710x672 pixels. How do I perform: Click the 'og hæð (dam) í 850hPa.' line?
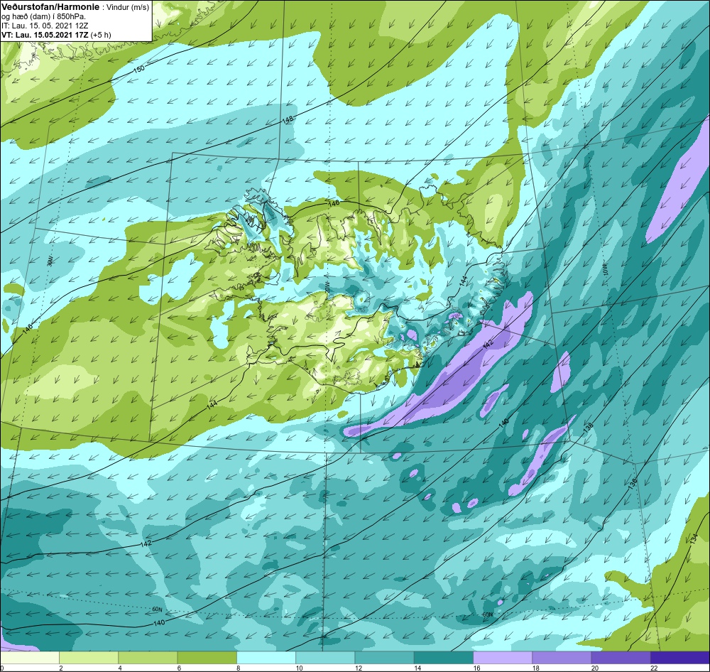[x=44, y=16]
